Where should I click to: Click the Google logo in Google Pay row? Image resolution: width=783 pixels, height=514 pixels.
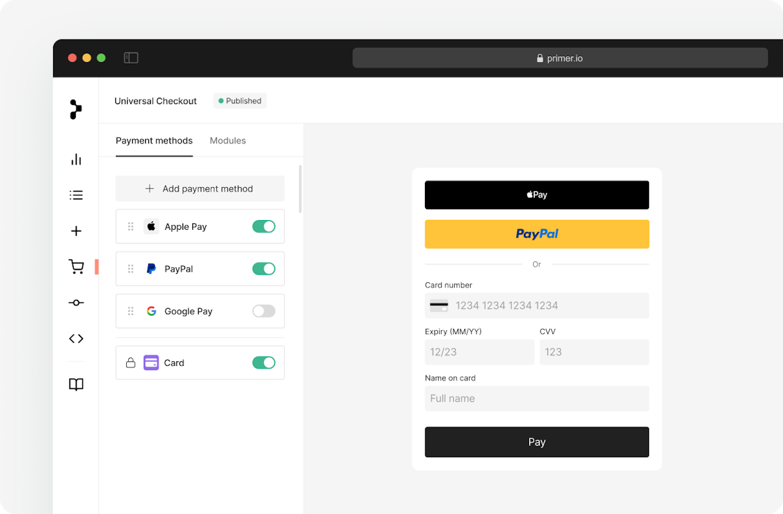(x=152, y=311)
